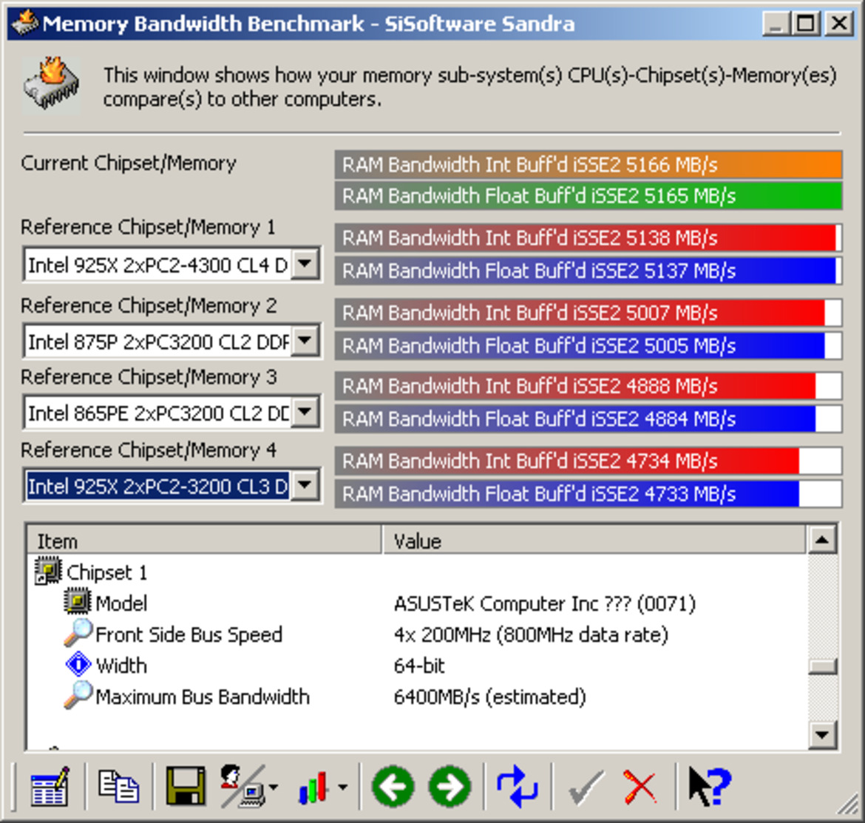Click the Model chip icon
Image resolution: width=865 pixels, height=823 pixels.
pyautogui.click(x=77, y=601)
